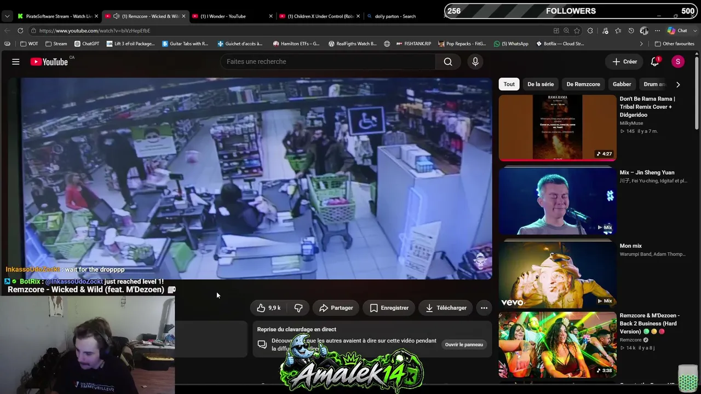This screenshot has height=394, width=701.
Task: Start voice search with the microphone
Action: [475, 62]
